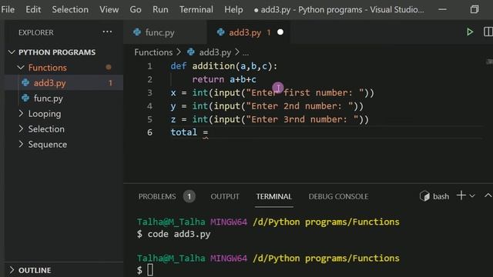
Task: Click the "Enter 2nd number: " string
Action: (300, 106)
